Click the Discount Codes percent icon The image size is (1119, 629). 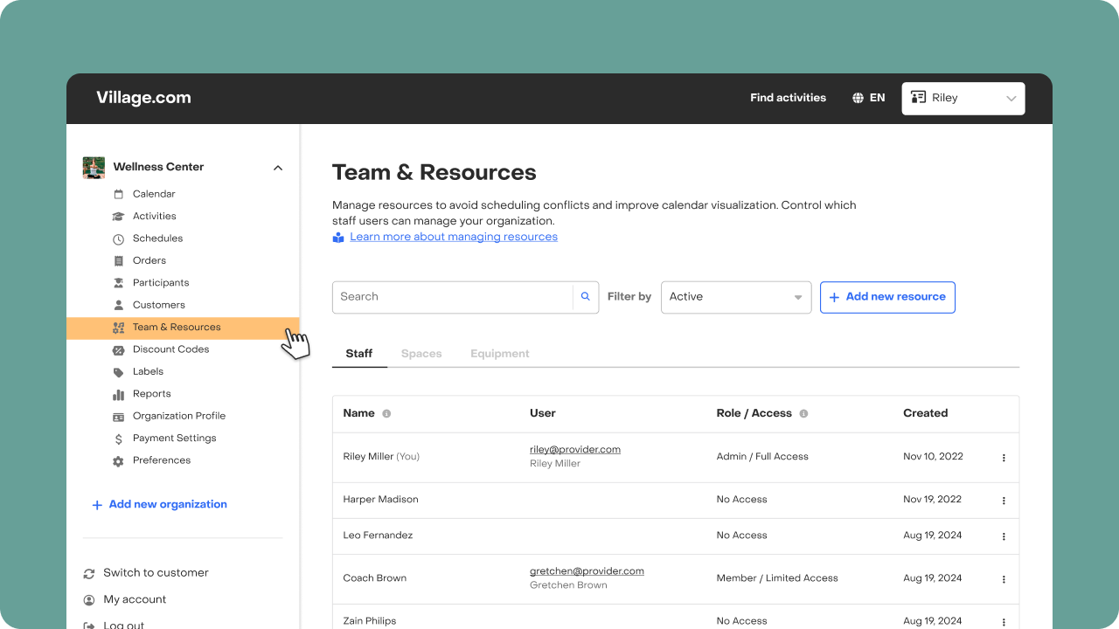coord(119,349)
